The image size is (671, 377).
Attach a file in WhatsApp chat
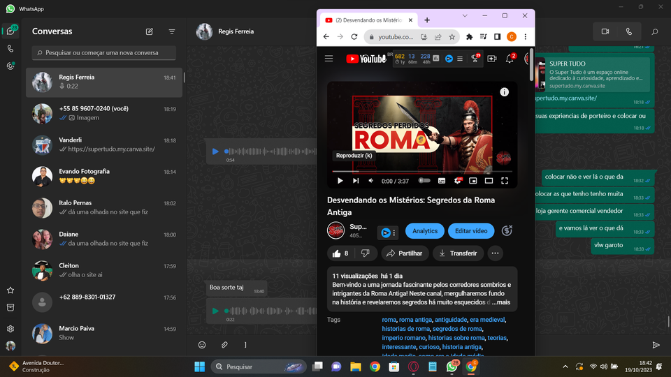224,345
